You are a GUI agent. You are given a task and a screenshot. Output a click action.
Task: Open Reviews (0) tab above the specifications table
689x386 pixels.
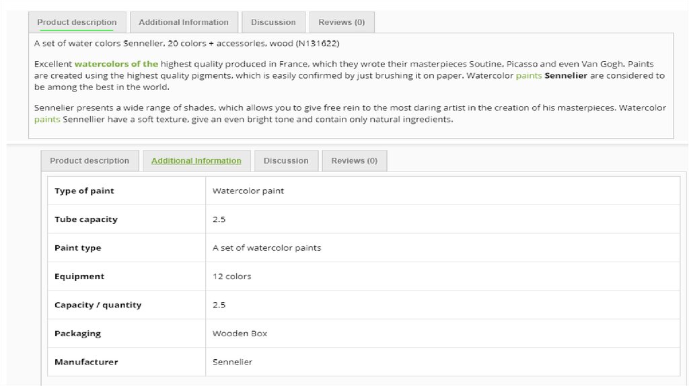pos(354,161)
